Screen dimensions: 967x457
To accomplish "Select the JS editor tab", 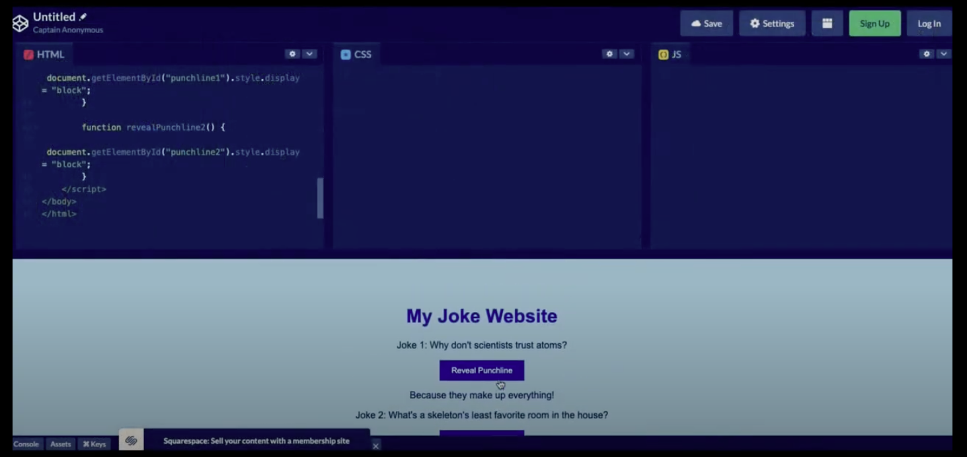I will click(x=670, y=55).
